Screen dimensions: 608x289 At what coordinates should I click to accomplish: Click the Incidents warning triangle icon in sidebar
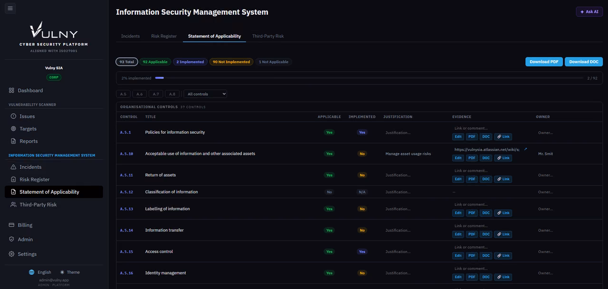click(x=13, y=167)
